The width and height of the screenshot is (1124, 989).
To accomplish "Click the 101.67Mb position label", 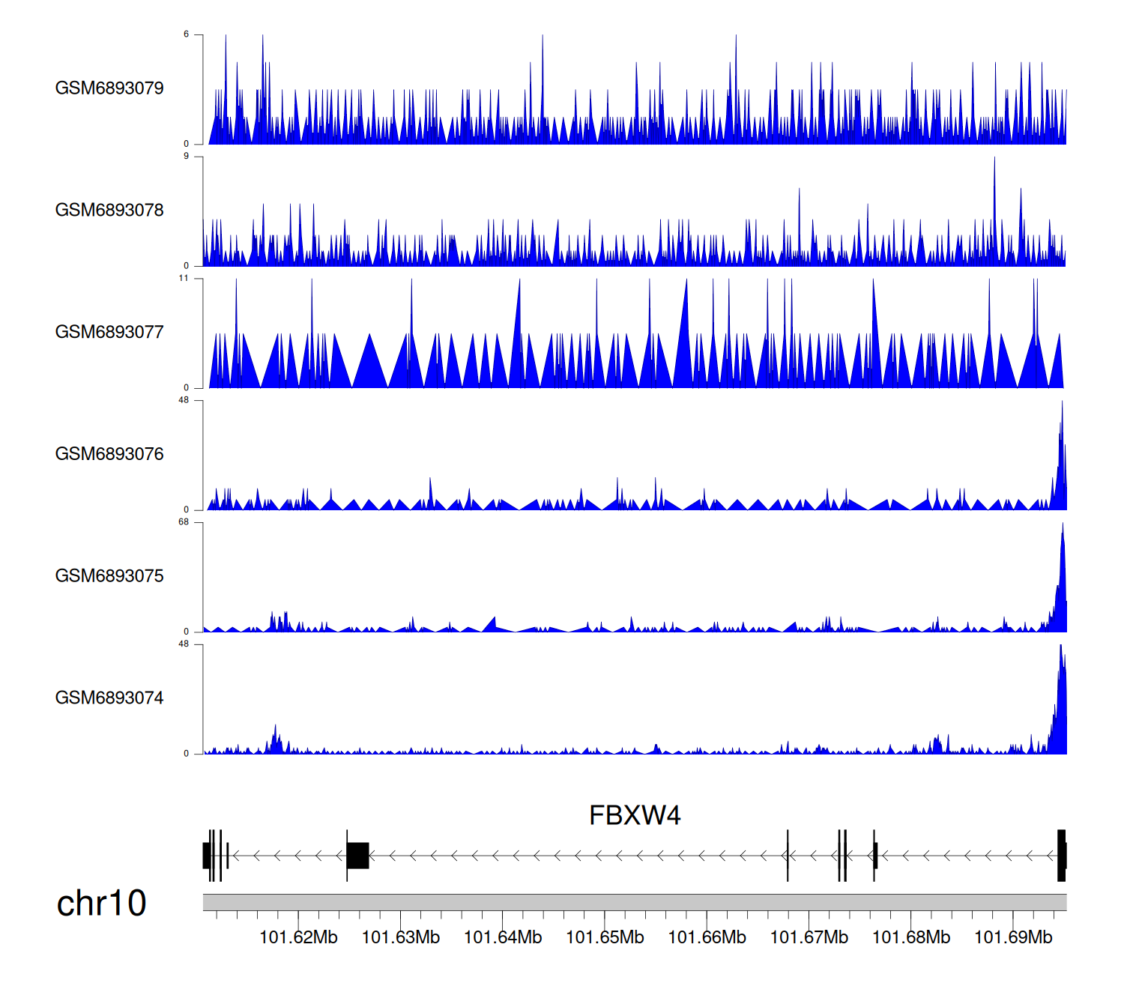I will click(x=809, y=938).
